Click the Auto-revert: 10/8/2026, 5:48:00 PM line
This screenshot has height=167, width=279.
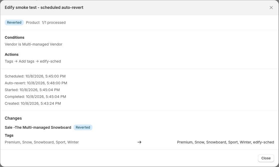tap(36, 83)
